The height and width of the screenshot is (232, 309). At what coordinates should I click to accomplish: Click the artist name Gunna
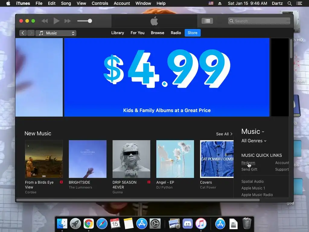[117, 192]
